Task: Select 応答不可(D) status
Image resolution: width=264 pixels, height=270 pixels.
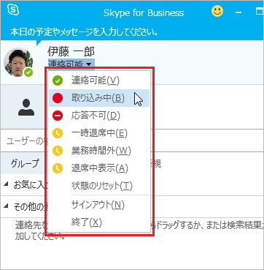Action: click(99, 116)
